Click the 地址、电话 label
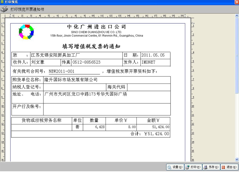This screenshot has width=239, height=176. click(x=27, y=94)
